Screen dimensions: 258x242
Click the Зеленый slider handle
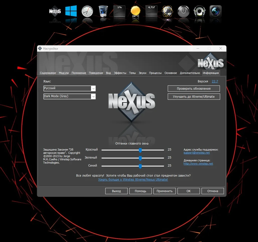(x=140, y=158)
